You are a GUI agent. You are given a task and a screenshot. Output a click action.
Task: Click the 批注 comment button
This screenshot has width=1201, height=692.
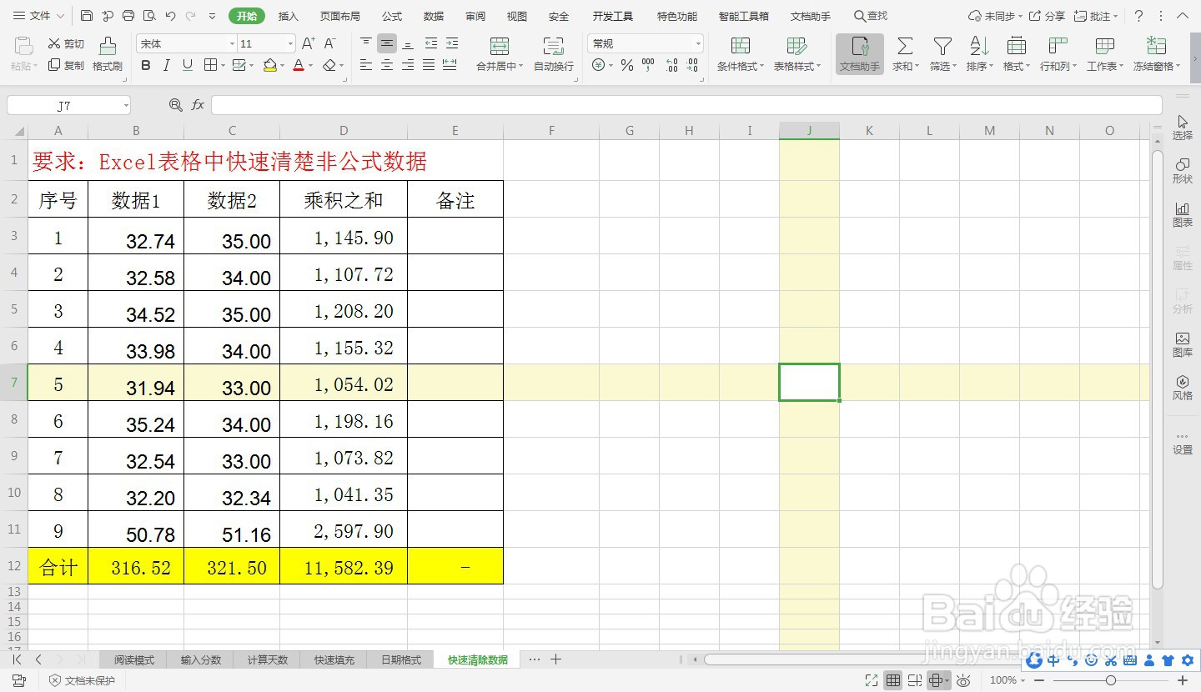click(1098, 15)
